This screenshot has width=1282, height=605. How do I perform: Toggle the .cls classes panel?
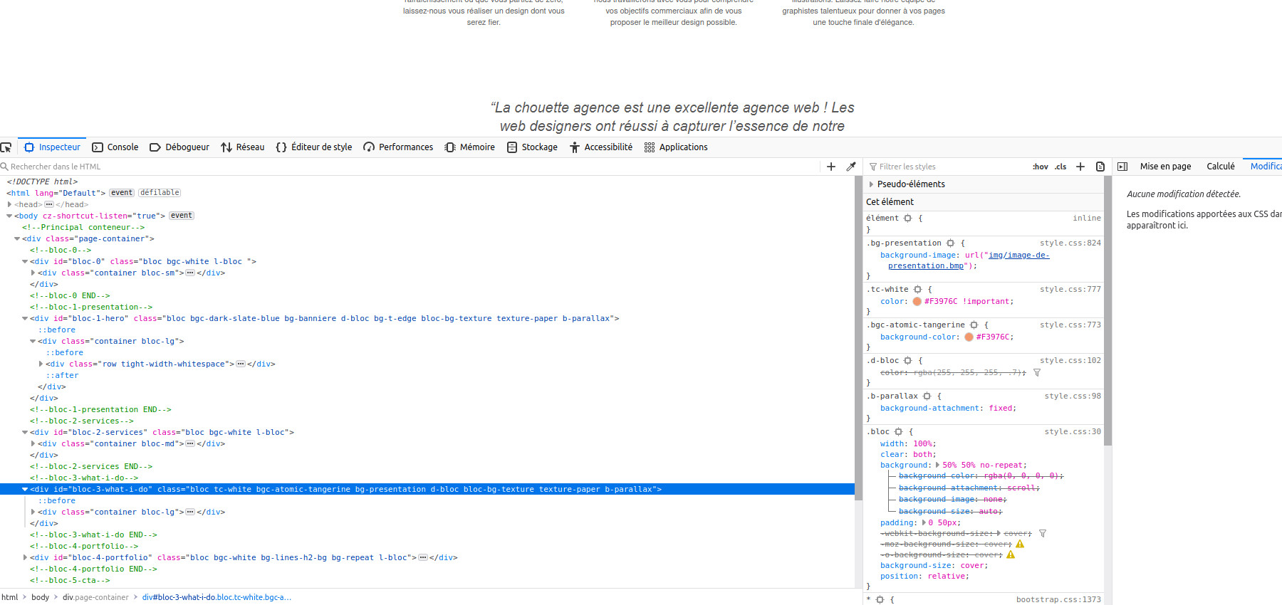tap(1060, 167)
